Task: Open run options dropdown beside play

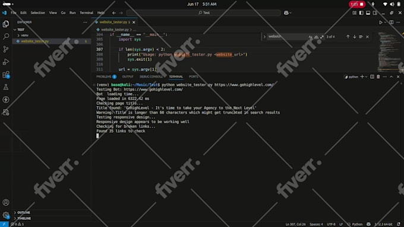Action: 385,23
